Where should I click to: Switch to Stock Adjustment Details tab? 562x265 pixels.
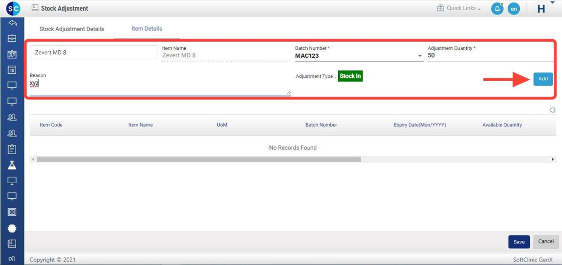72,29
